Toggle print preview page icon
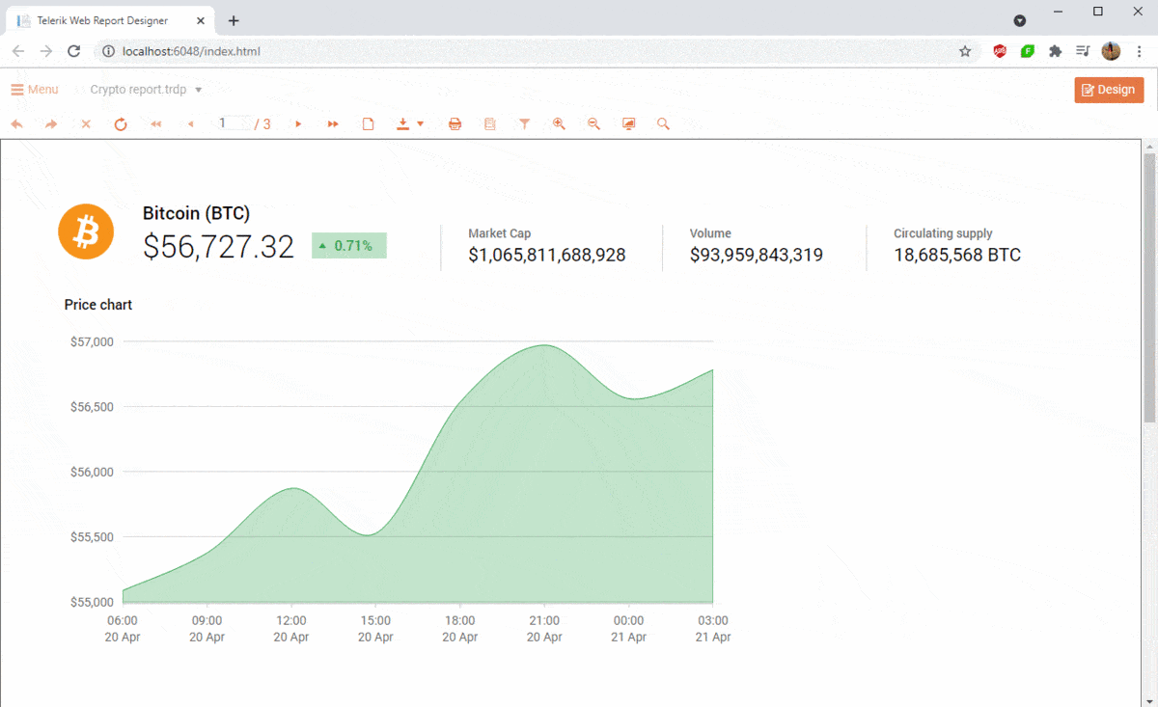 (x=368, y=123)
